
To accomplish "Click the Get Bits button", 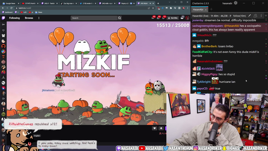I will [173, 18].
